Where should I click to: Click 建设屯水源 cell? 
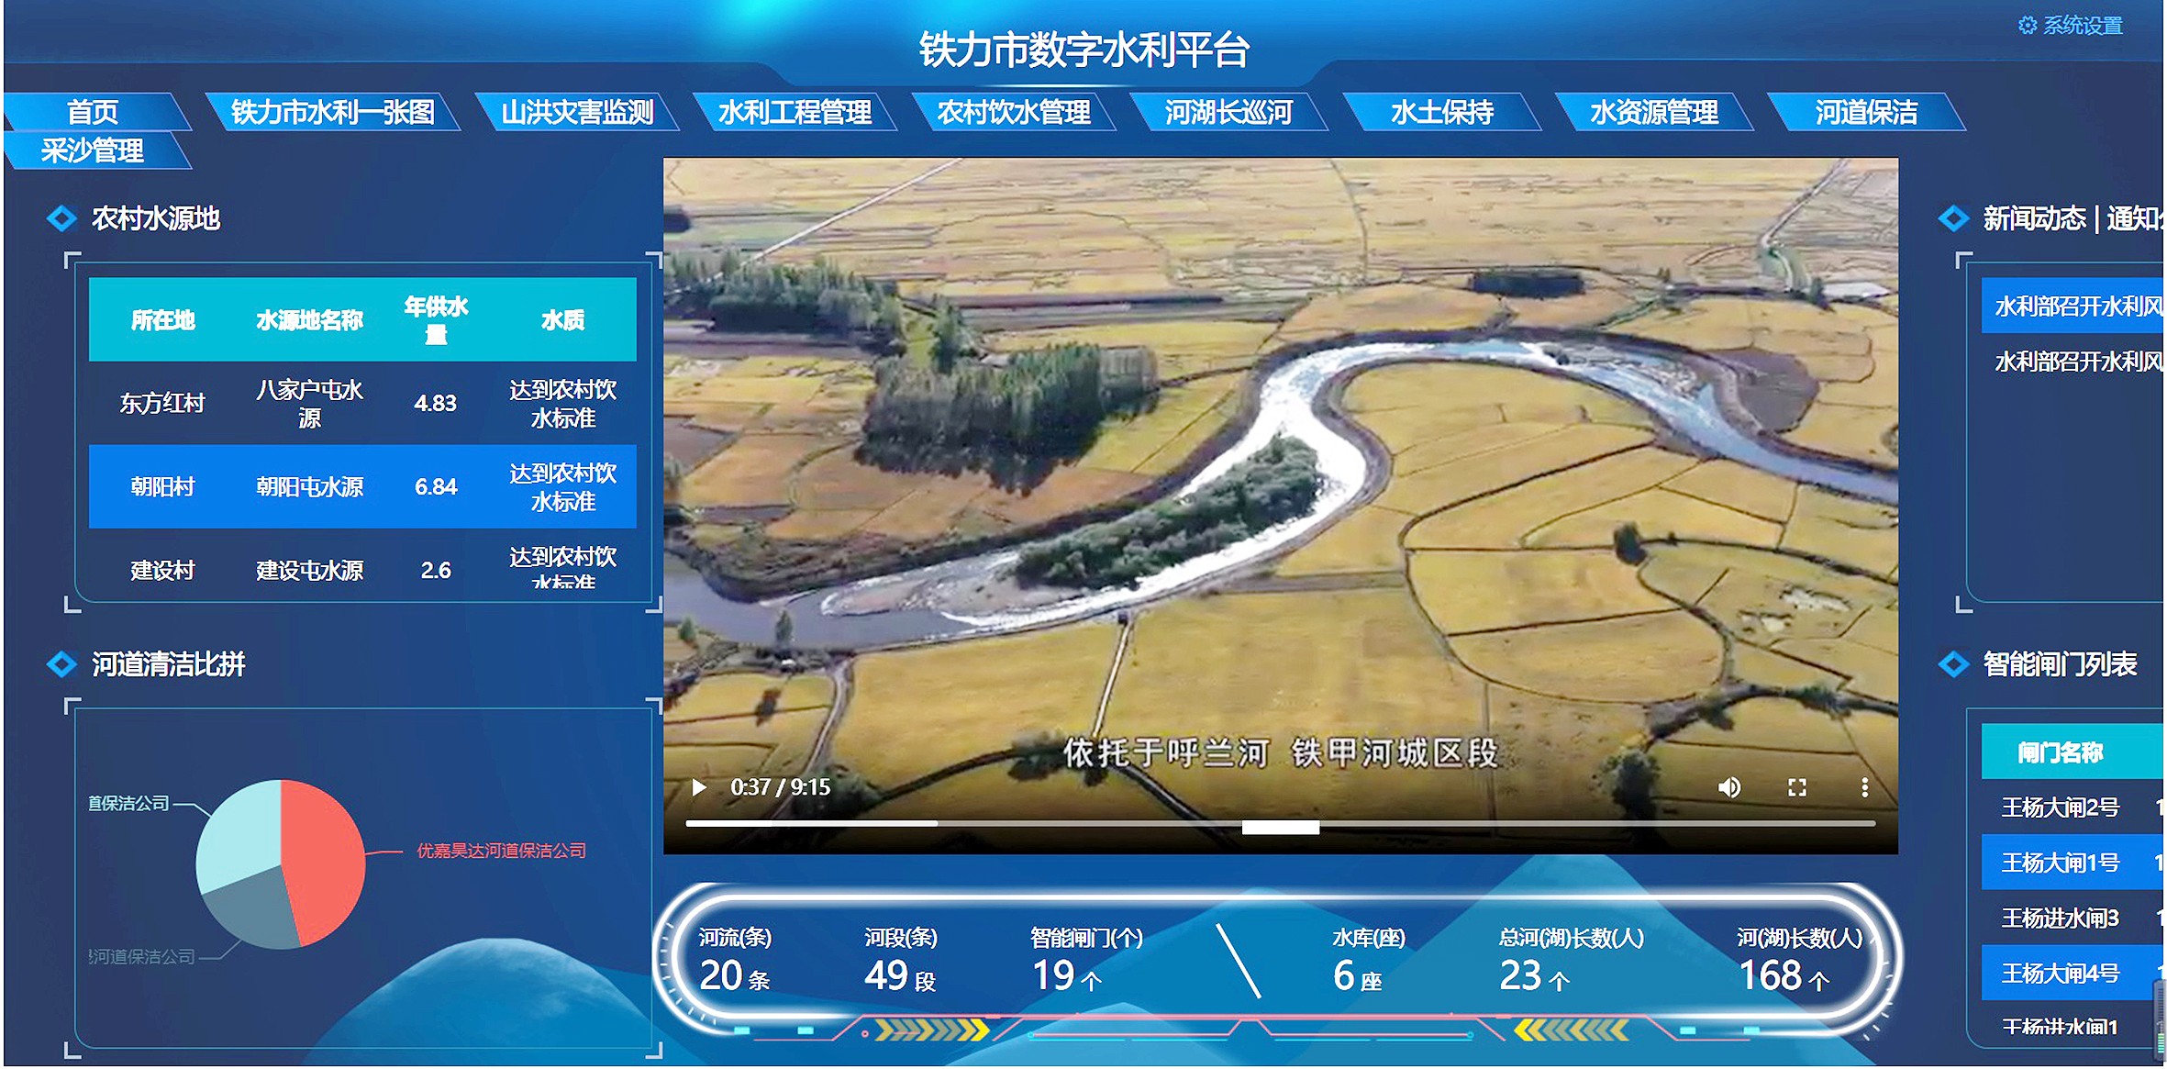click(x=309, y=570)
